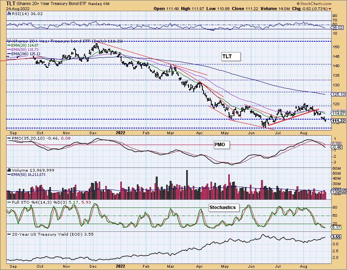Click the Chg -0.82 (-0.73%) header value
The height and width of the screenshot is (270, 347).
(310, 8)
